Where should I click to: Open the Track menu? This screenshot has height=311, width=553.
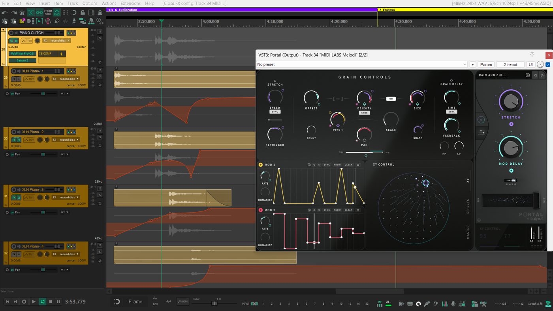(x=73, y=3)
